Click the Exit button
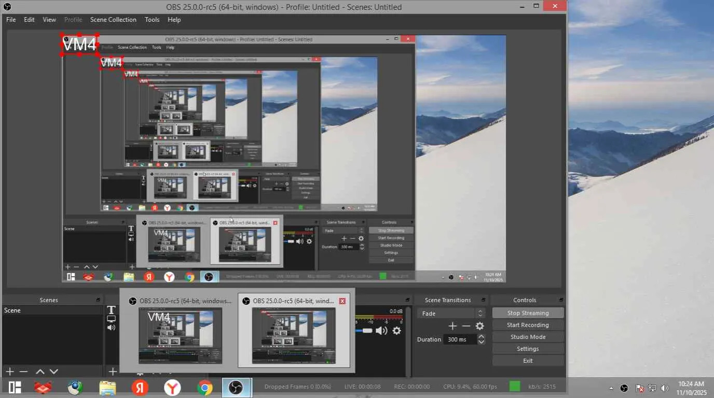This screenshot has height=398, width=714. pyautogui.click(x=528, y=361)
